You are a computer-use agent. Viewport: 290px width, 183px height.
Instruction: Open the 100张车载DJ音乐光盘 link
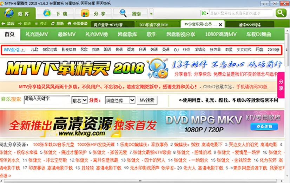(x=53, y=144)
